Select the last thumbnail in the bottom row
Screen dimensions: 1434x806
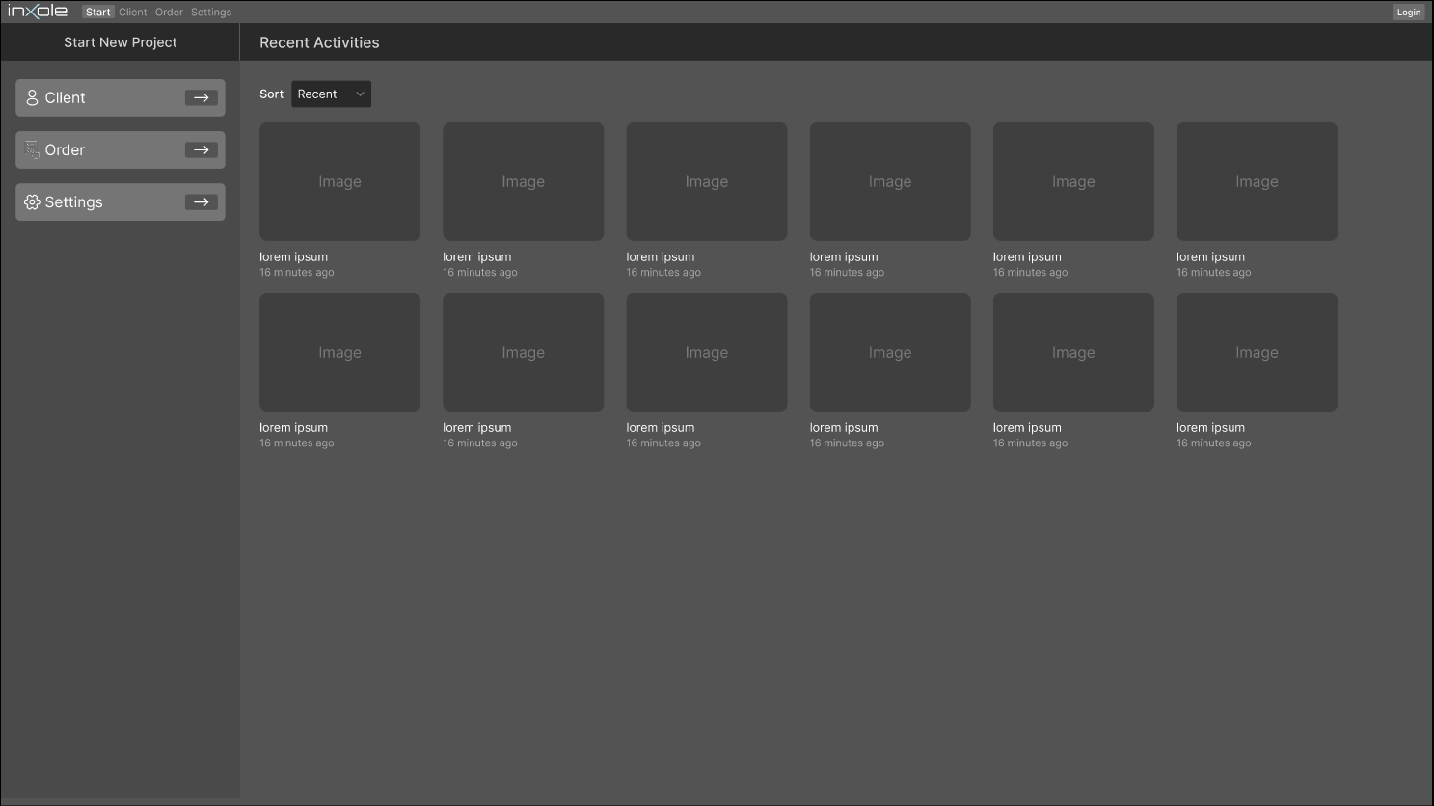1256,352
